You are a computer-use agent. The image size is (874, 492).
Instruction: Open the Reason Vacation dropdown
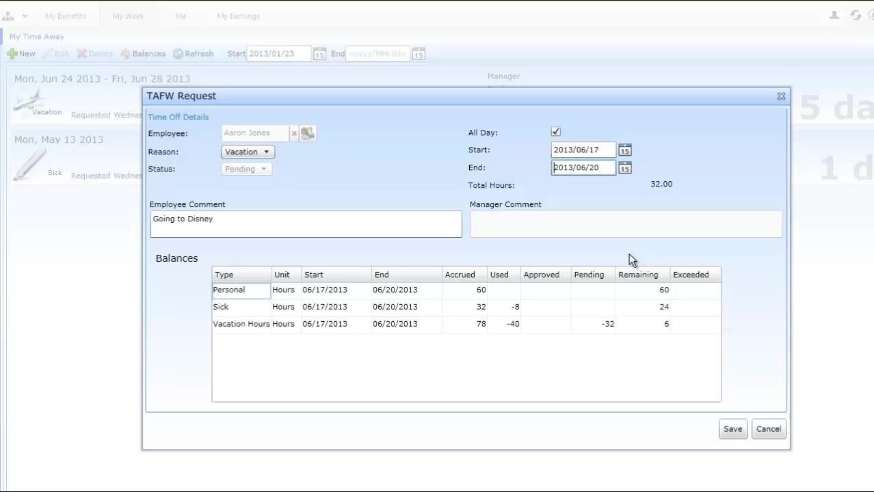(x=248, y=152)
